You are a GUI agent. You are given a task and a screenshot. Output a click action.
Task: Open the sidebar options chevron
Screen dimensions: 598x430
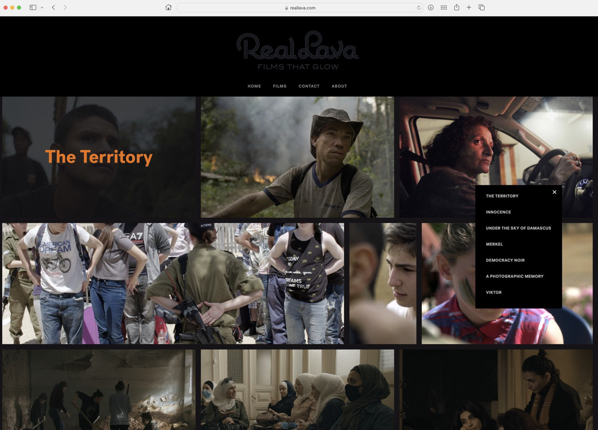(42, 7)
